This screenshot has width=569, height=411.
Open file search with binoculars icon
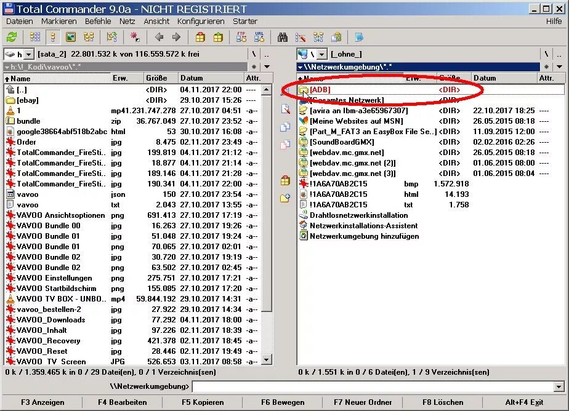tap(282, 37)
